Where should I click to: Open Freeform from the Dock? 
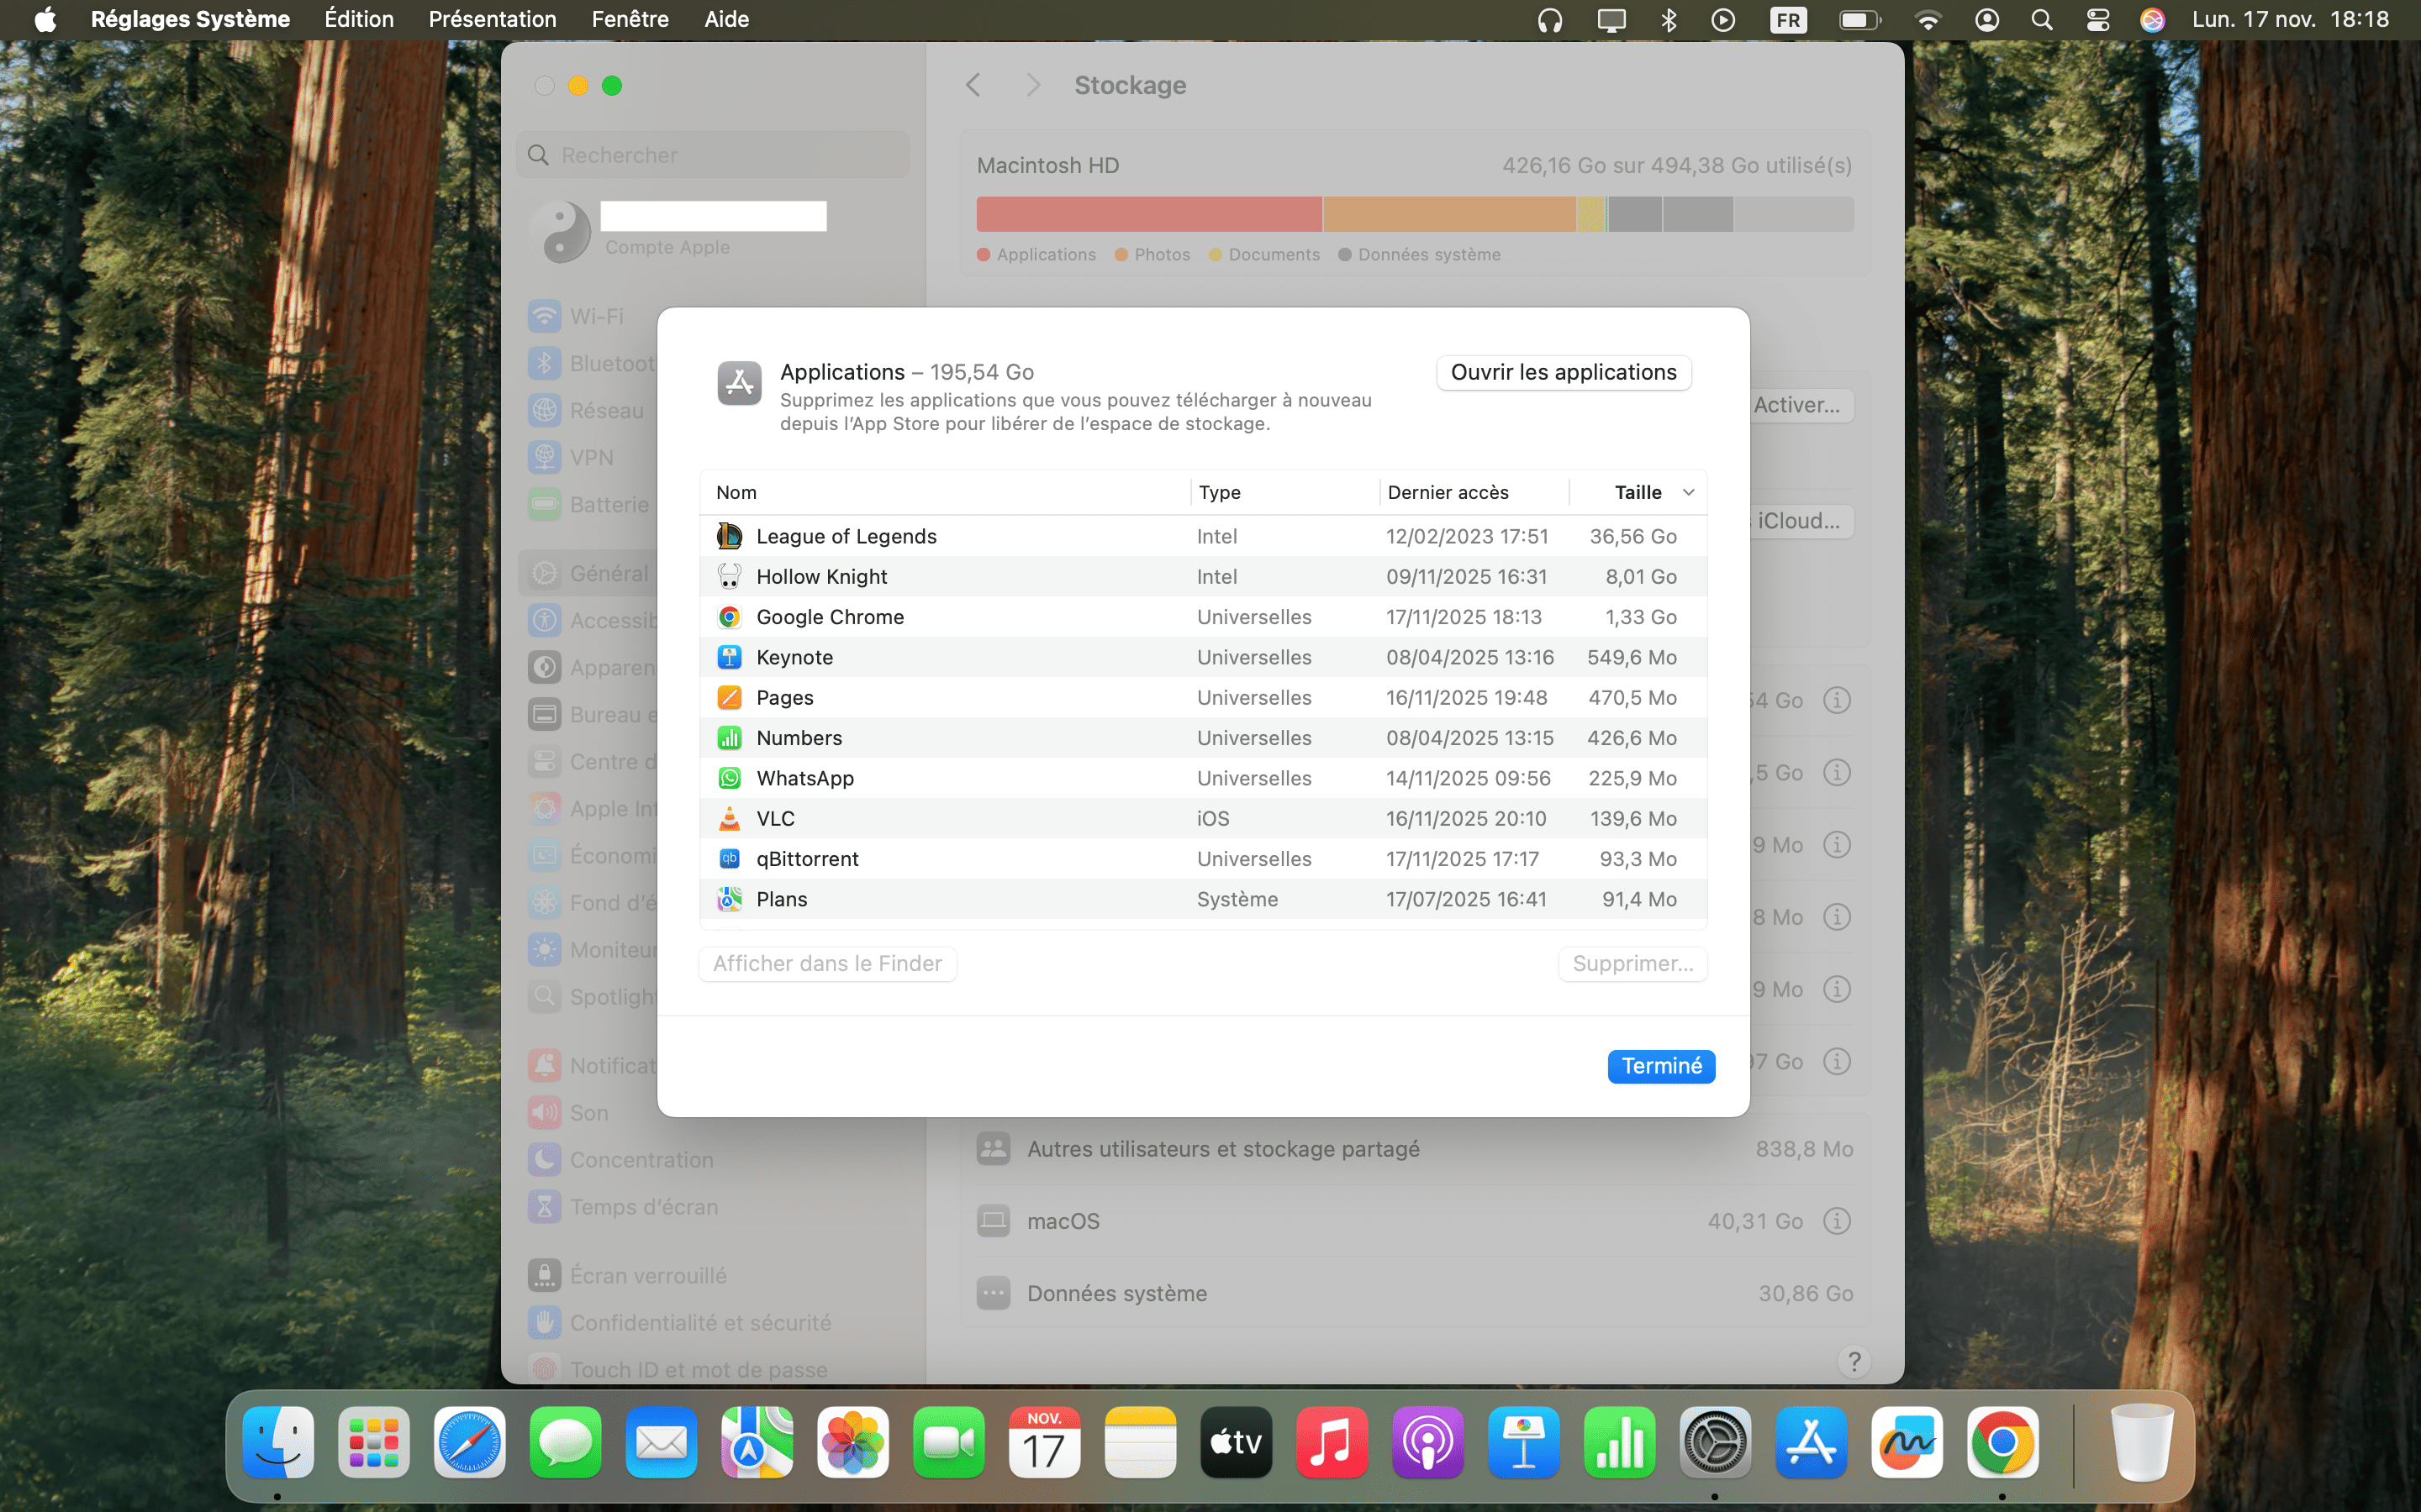tap(1907, 1443)
